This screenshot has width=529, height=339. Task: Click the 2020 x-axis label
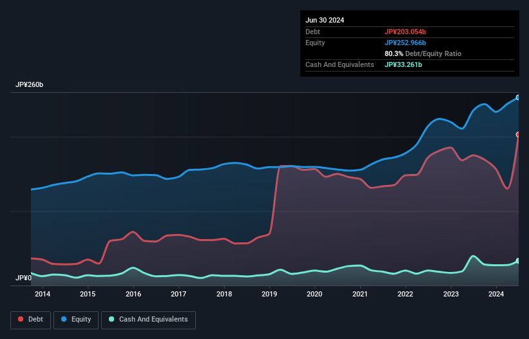[x=314, y=294]
